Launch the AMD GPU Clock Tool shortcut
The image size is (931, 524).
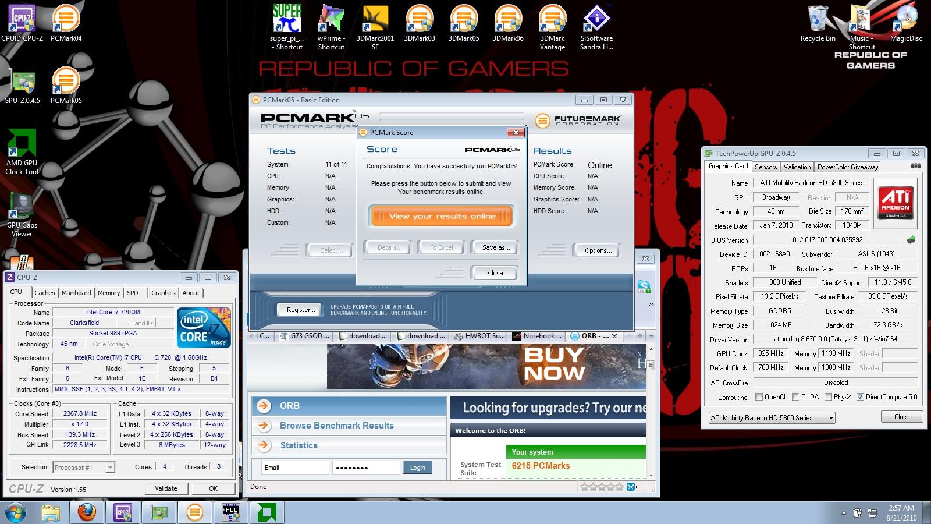[22, 152]
